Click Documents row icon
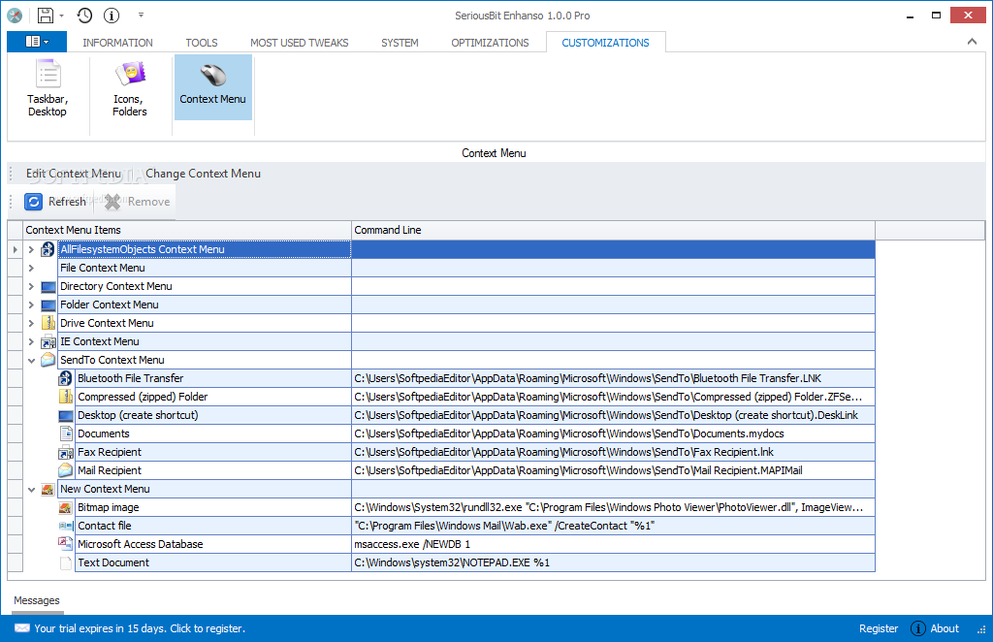 click(x=66, y=433)
